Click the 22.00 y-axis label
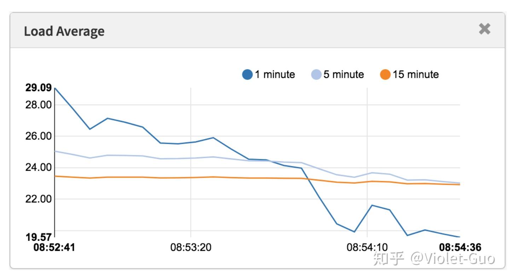The width and height of the screenshot is (508, 279). coord(38,199)
